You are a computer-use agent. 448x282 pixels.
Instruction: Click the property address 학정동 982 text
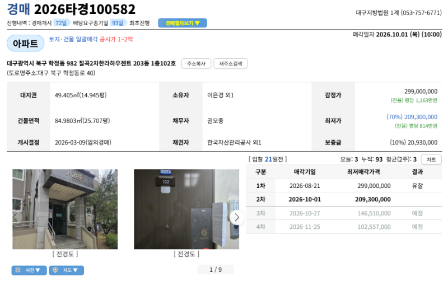point(91,63)
